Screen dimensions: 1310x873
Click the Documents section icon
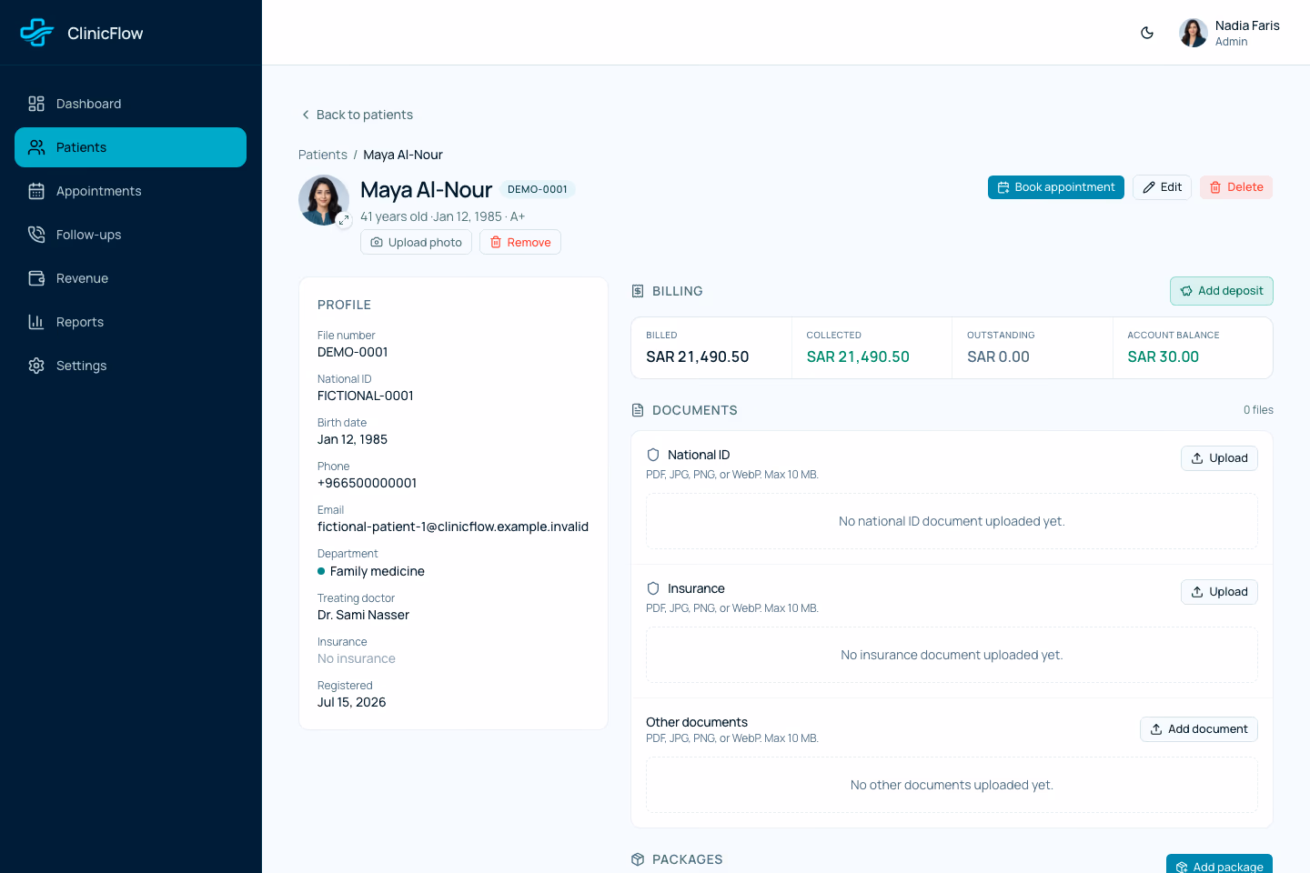click(638, 410)
